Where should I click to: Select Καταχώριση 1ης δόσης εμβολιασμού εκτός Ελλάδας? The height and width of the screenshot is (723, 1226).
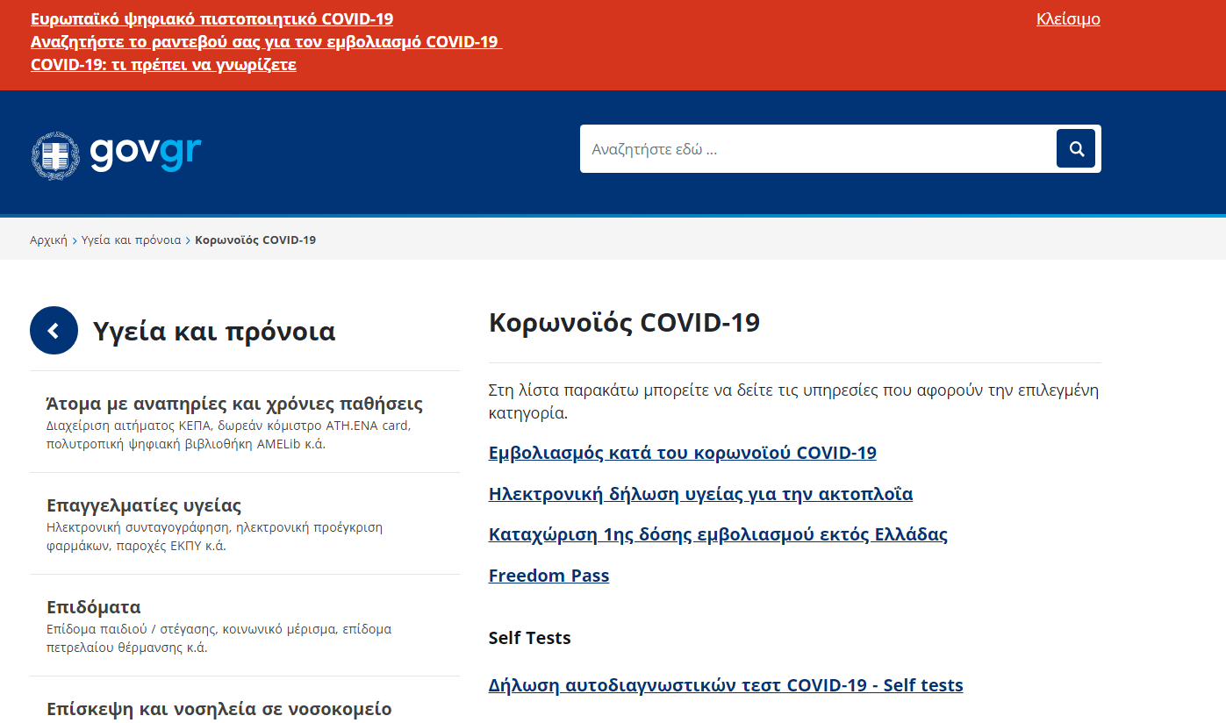[x=717, y=533]
